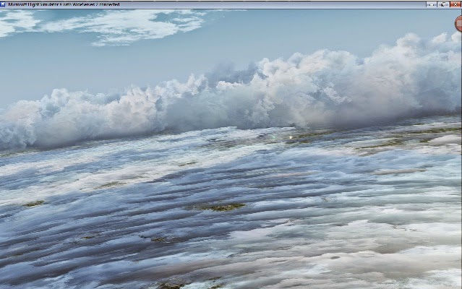Screen dimensions: 462x289
Task: Close the Flight Simulator window
Action: coord(455,5)
